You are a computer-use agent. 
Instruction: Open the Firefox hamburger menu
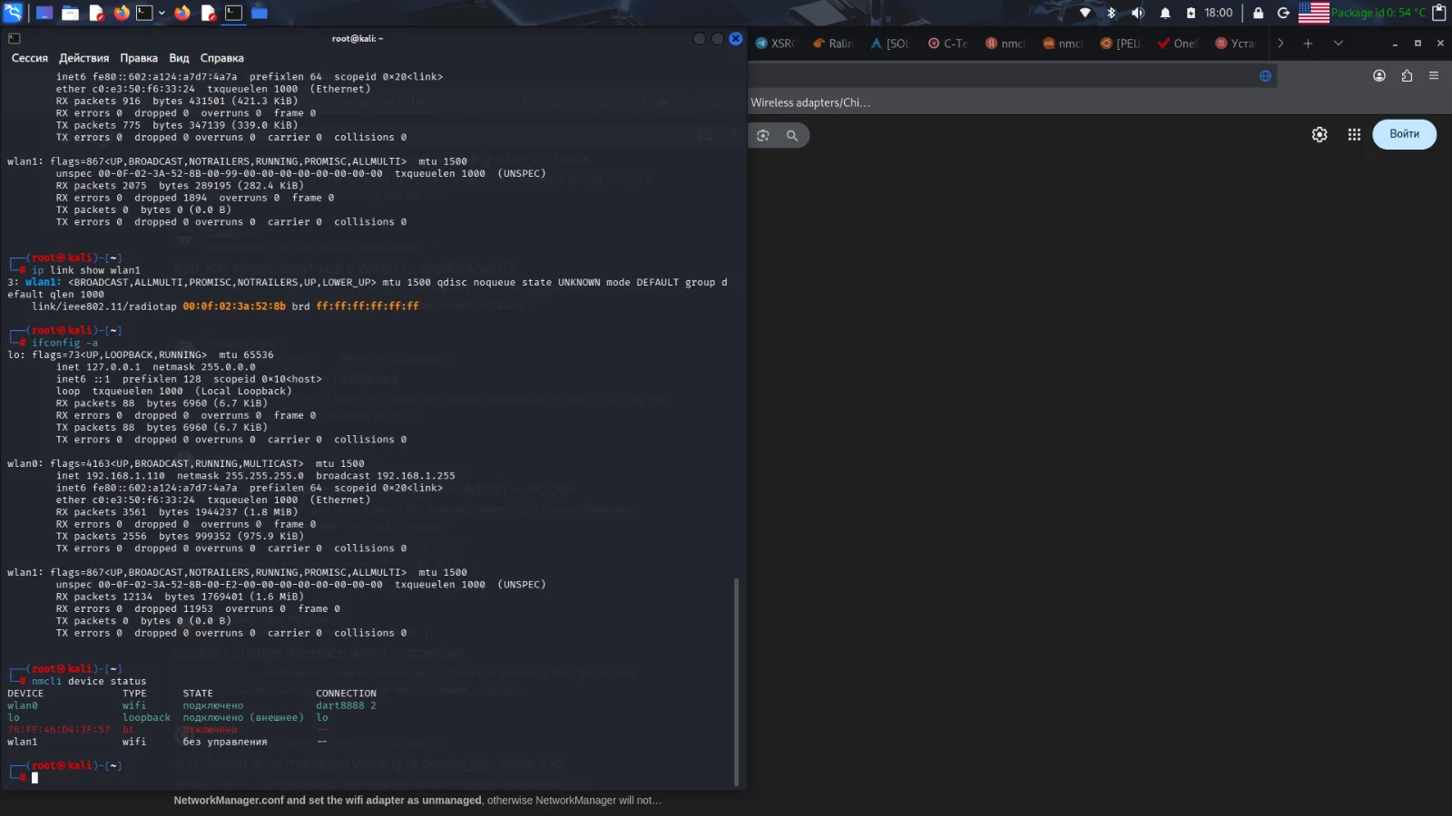1434,76
